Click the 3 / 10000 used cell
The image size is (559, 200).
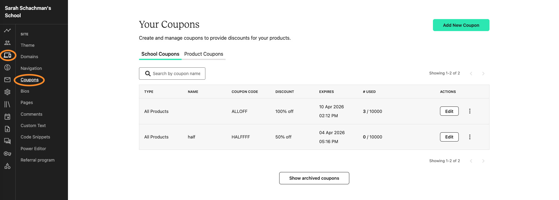click(373, 111)
